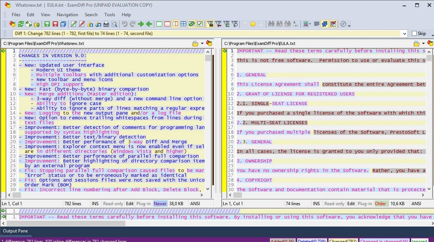Viewport: 434px width, 242px height.
Task: Show only the second file pane (red box)
Action: (167, 24)
